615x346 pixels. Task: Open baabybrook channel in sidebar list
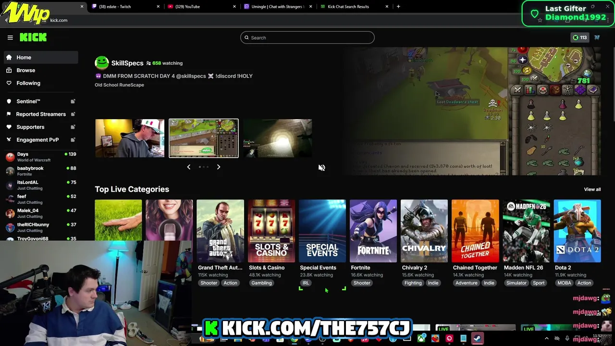41,171
